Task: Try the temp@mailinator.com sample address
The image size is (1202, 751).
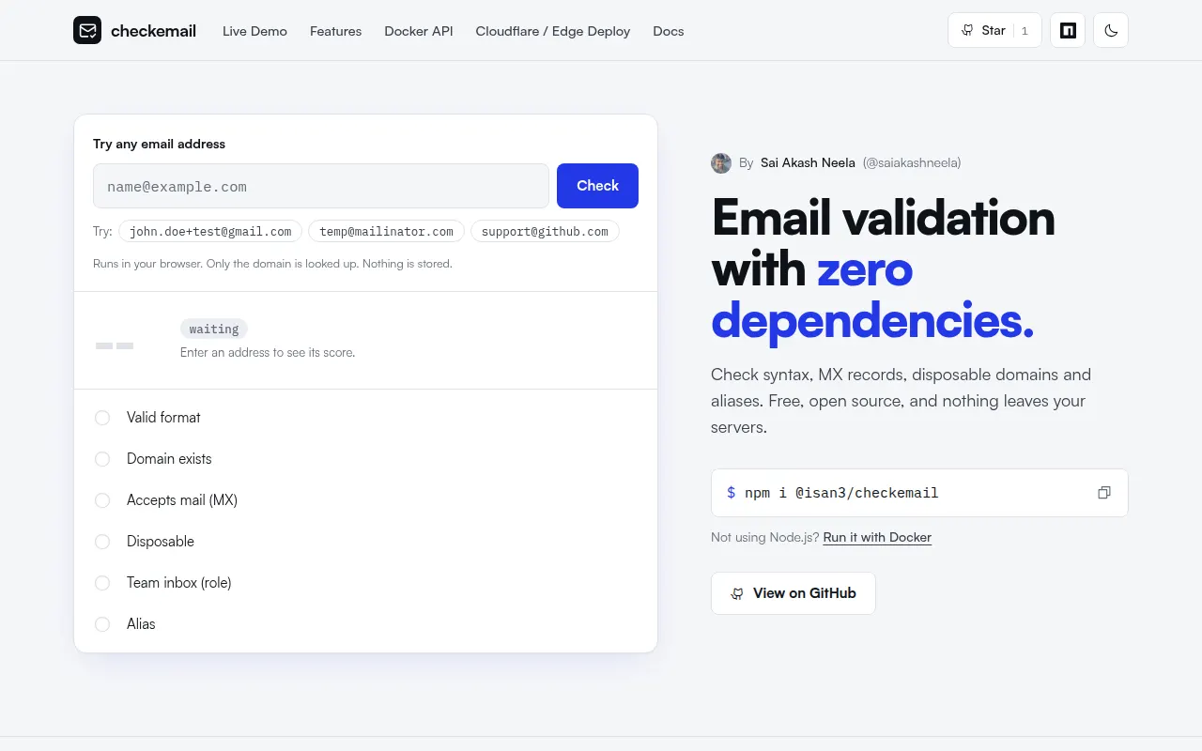Action: click(x=386, y=231)
